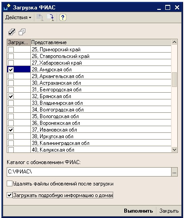Check the 25, Приморский край checkbox
Viewport: 184px width, 218px height.
pyautogui.click(x=11, y=49)
